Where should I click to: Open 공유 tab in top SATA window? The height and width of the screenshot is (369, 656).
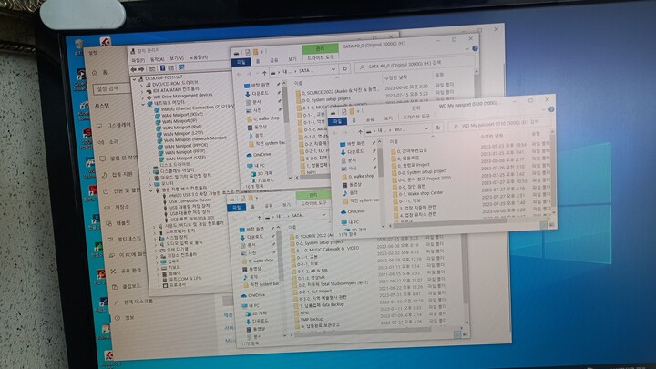click(x=274, y=61)
